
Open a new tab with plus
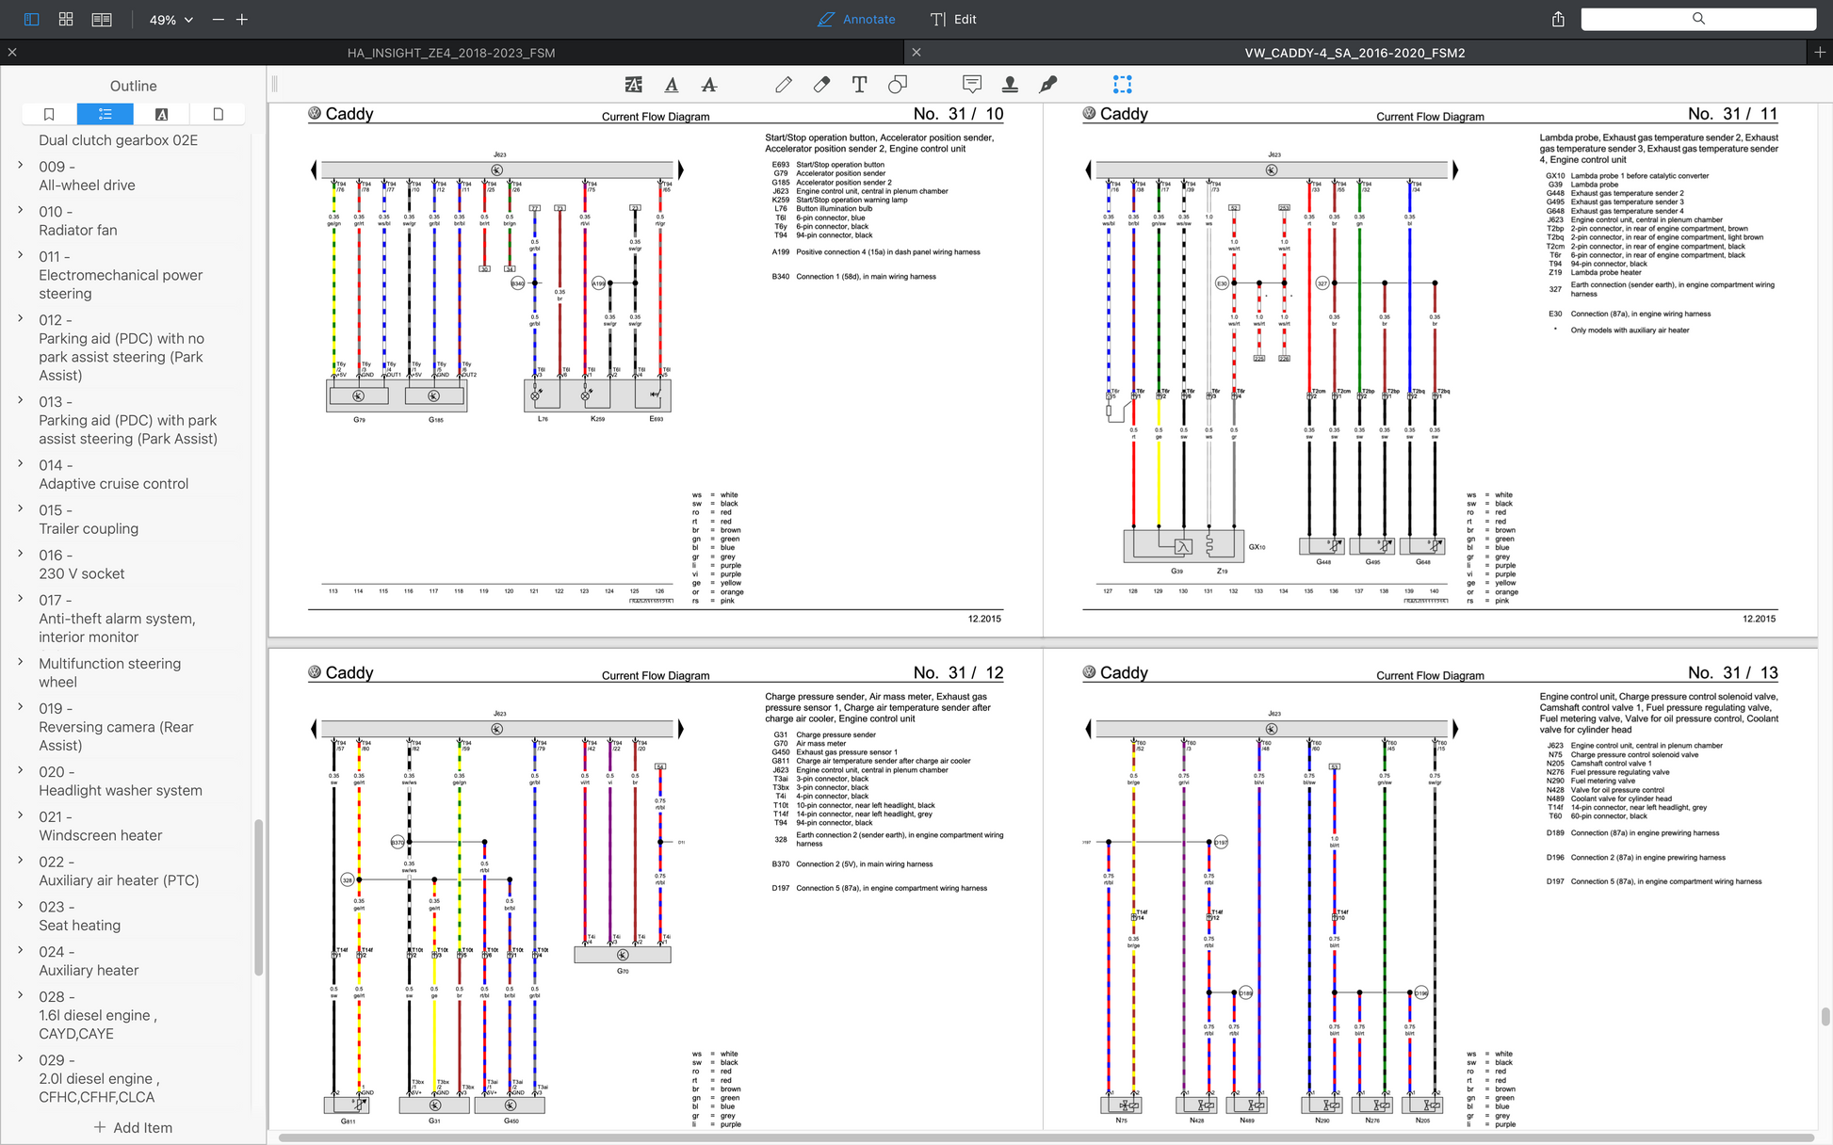pos(1820,53)
